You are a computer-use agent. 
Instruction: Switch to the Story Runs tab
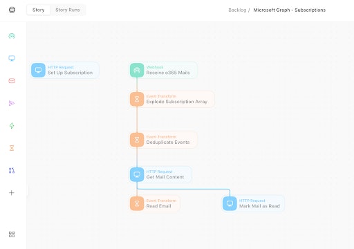pos(68,10)
